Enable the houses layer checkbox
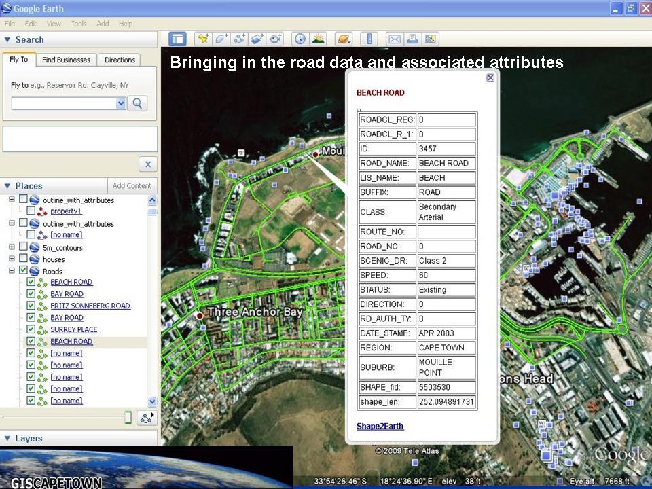The image size is (652, 489). tap(23, 258)
